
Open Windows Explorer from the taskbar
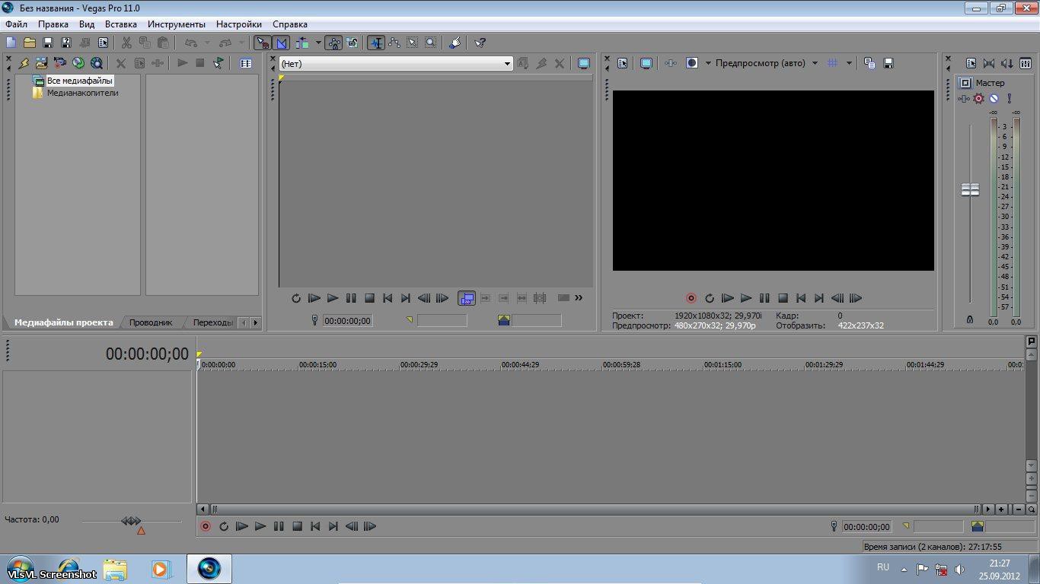pyautogui.click(x=115, y=569)
